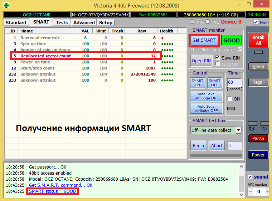Switch to the Setup tab
Screen dimensions: 272x201
pyautogui.click(x=106, y=22)
